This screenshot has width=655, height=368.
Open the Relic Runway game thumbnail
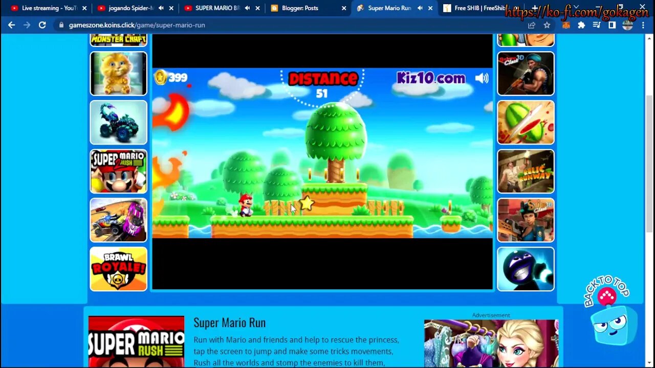[x=526, y=171]
